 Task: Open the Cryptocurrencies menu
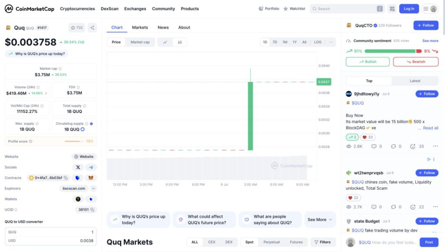(77, 9)
